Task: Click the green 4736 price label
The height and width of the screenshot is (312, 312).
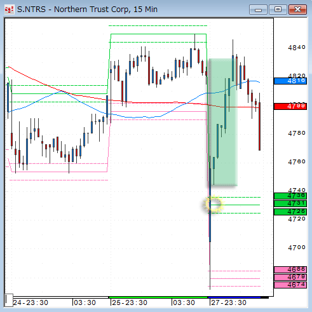Action: [290, 196]
